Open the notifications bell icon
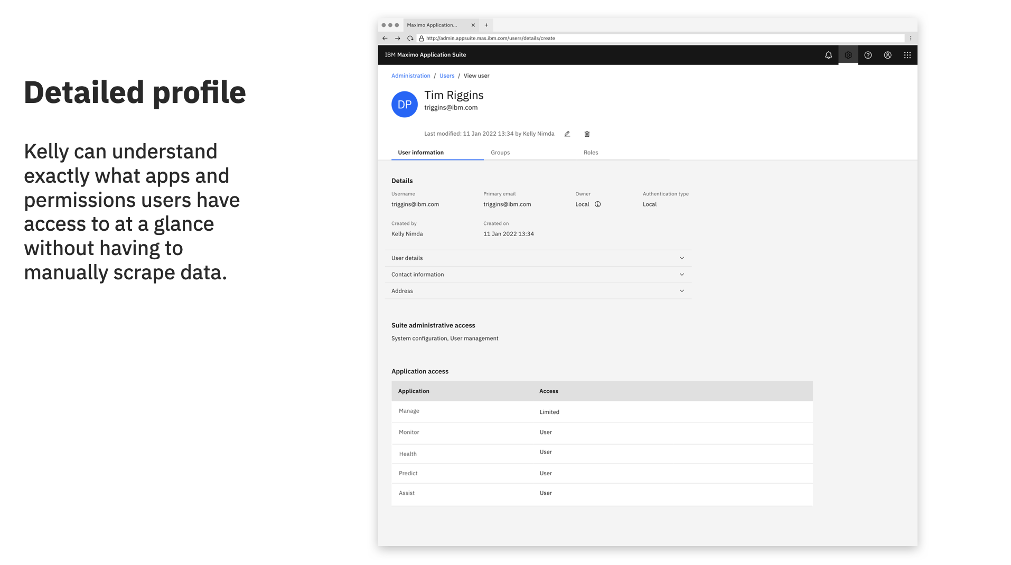This screenshot has width=1011, height=565. point(828,55)
